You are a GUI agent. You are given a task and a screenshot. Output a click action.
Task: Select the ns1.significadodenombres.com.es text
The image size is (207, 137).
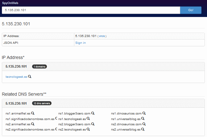[30, 119]
